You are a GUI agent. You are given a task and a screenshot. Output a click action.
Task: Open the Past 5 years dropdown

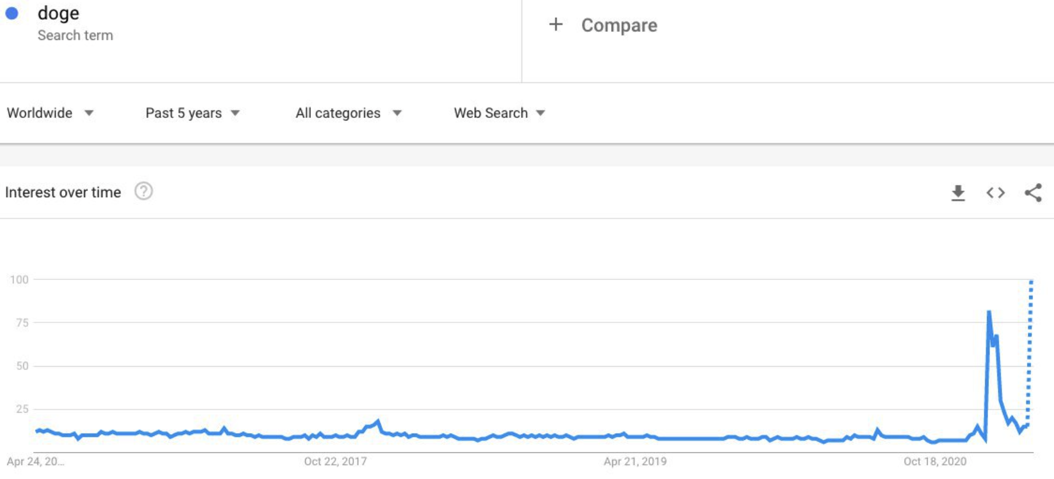click(x=192, y=113)
